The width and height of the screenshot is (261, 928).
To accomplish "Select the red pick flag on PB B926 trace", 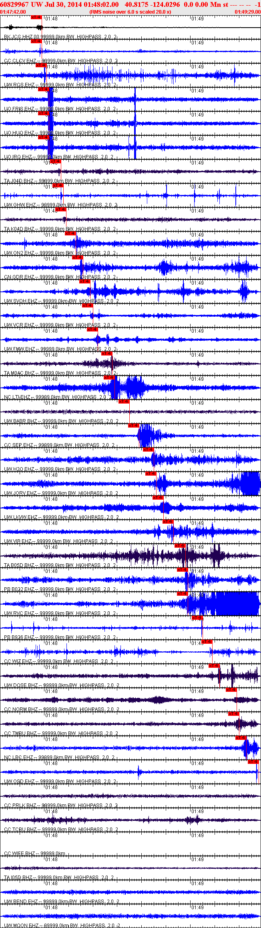I will 197,618.
